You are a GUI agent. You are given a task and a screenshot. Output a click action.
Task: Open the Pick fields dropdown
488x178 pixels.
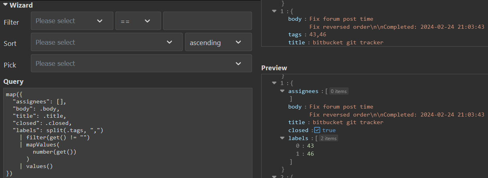[141, 63]
